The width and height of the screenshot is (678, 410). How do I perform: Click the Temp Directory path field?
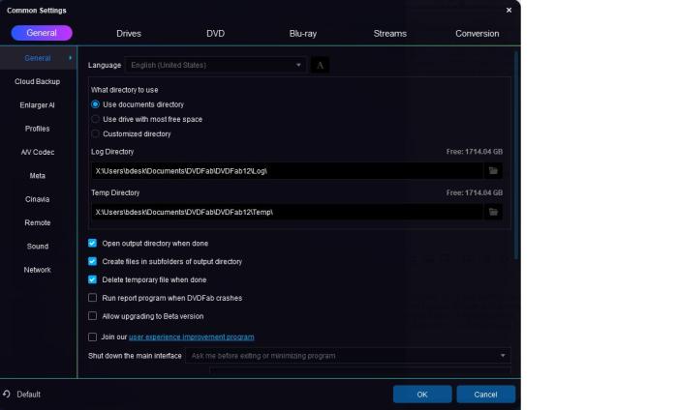287,212
